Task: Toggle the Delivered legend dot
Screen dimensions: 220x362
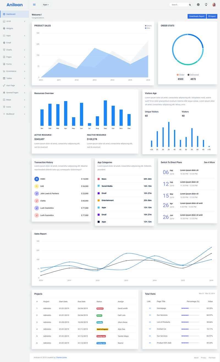Action: (x=189, y=75)
